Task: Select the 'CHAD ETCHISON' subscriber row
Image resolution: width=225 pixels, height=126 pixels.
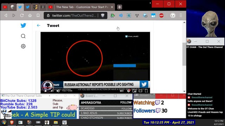Action: pyautogui.click(x=106, y=118)
